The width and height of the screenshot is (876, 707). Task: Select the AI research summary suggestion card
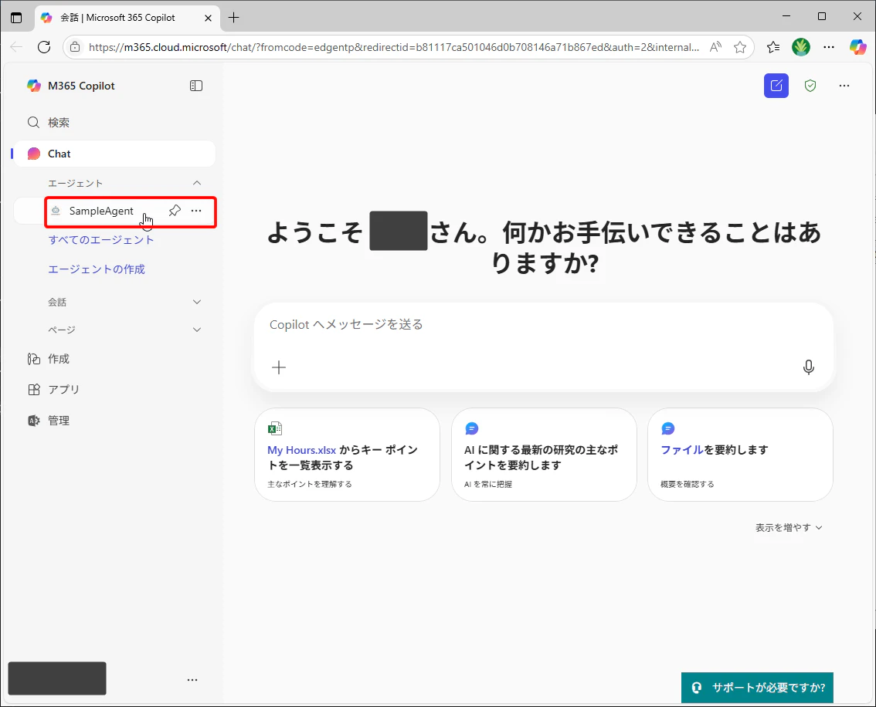(544, 454)
